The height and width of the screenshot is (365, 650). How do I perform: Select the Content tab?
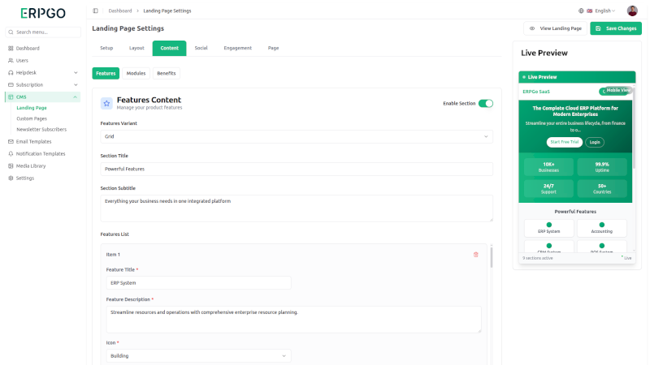(169, 48)
